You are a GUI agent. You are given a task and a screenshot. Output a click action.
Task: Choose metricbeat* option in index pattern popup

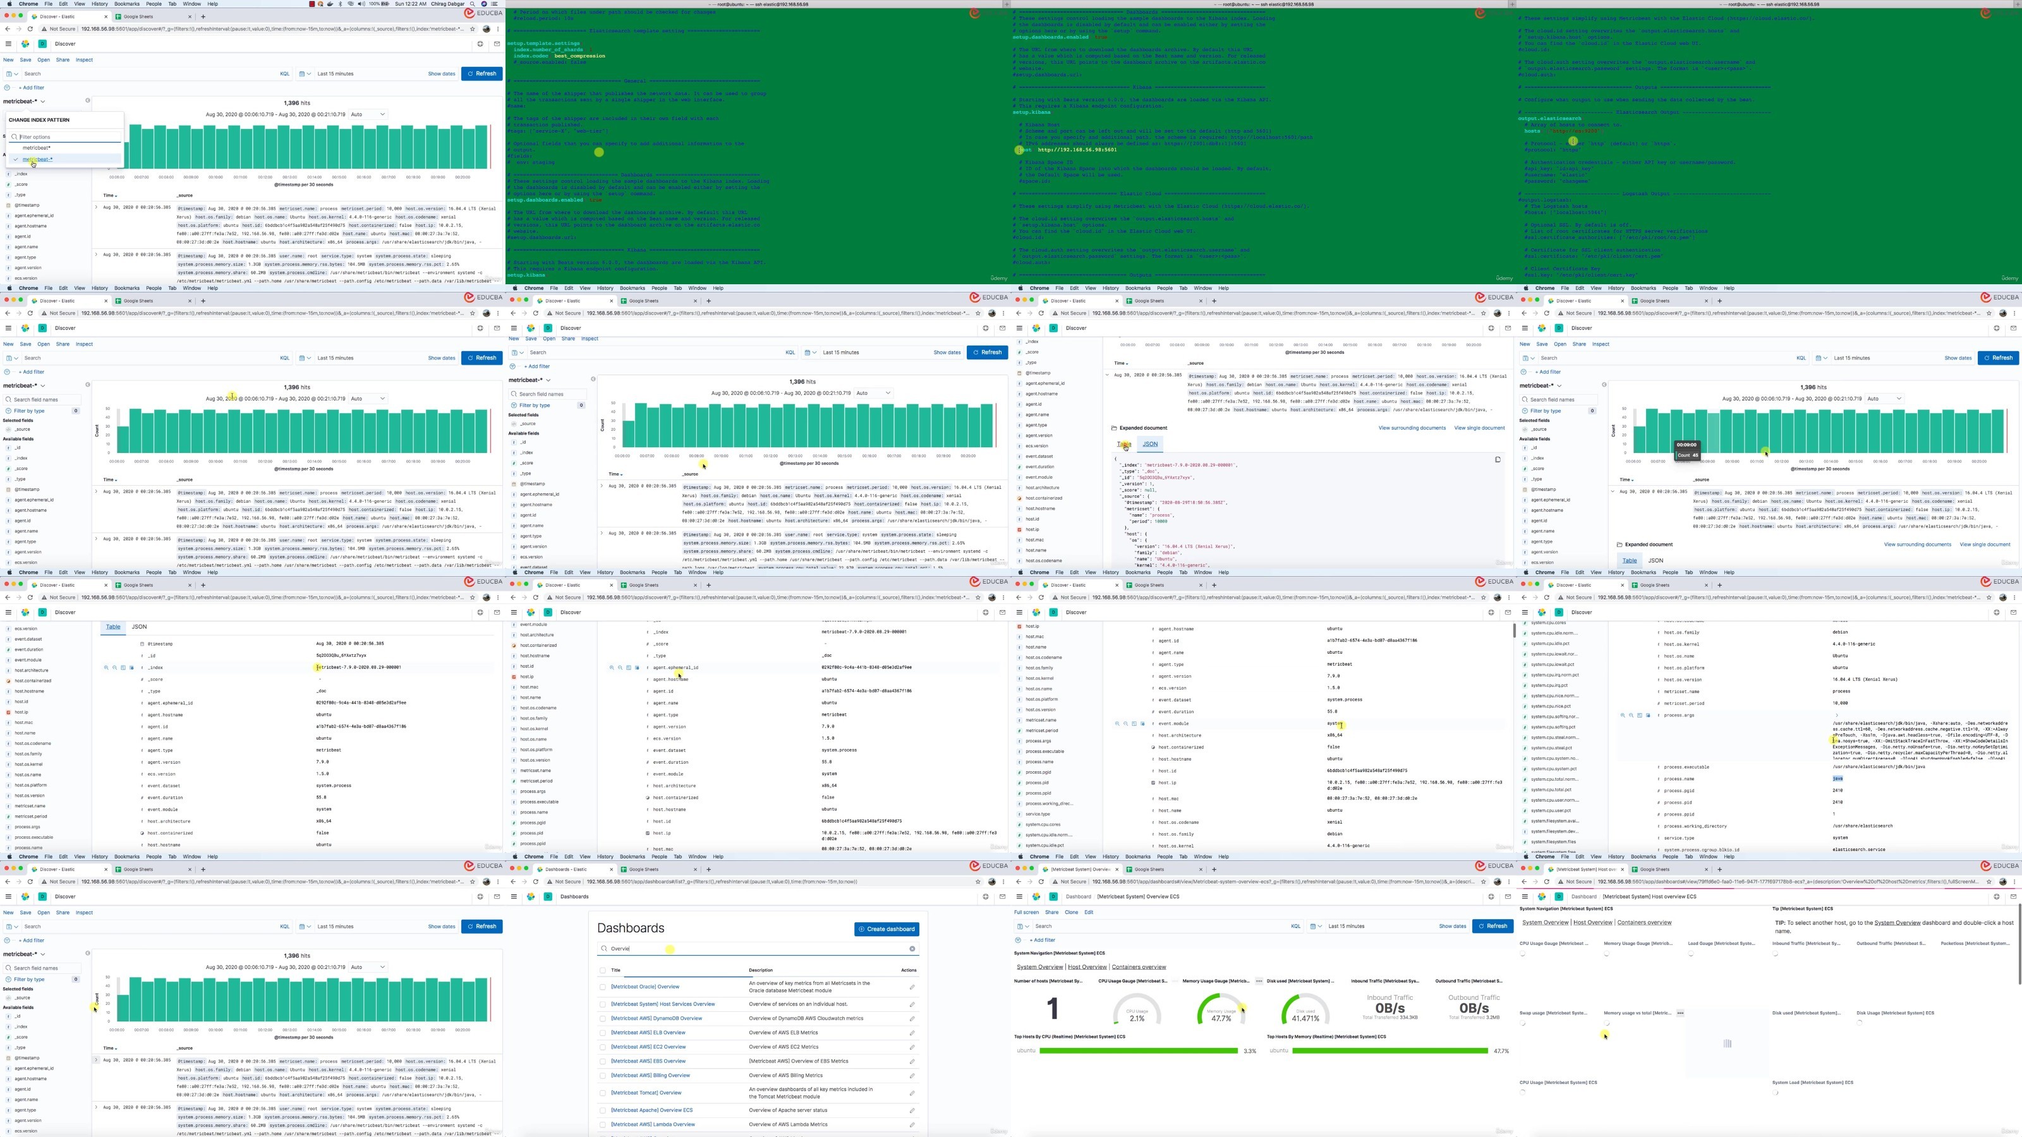36,148
